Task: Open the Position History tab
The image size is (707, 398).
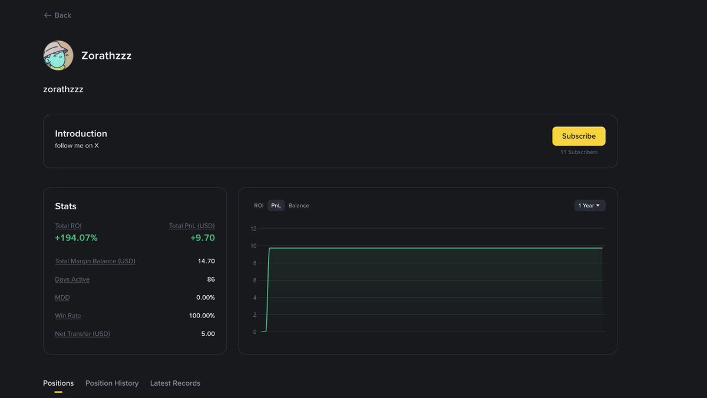Action: click(112, 383)
